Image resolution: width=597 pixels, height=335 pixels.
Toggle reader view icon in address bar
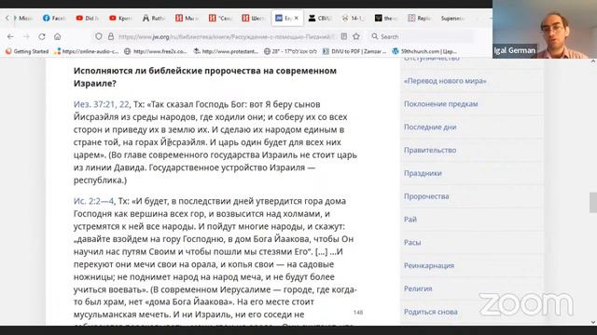tap(344, 36)
